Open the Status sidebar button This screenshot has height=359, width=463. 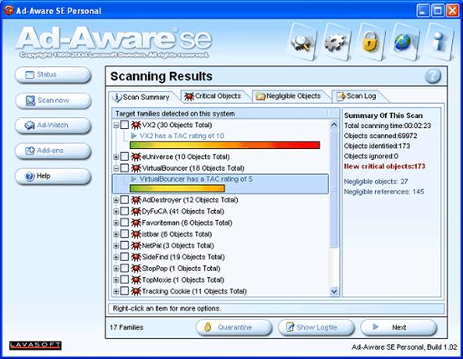53,74
